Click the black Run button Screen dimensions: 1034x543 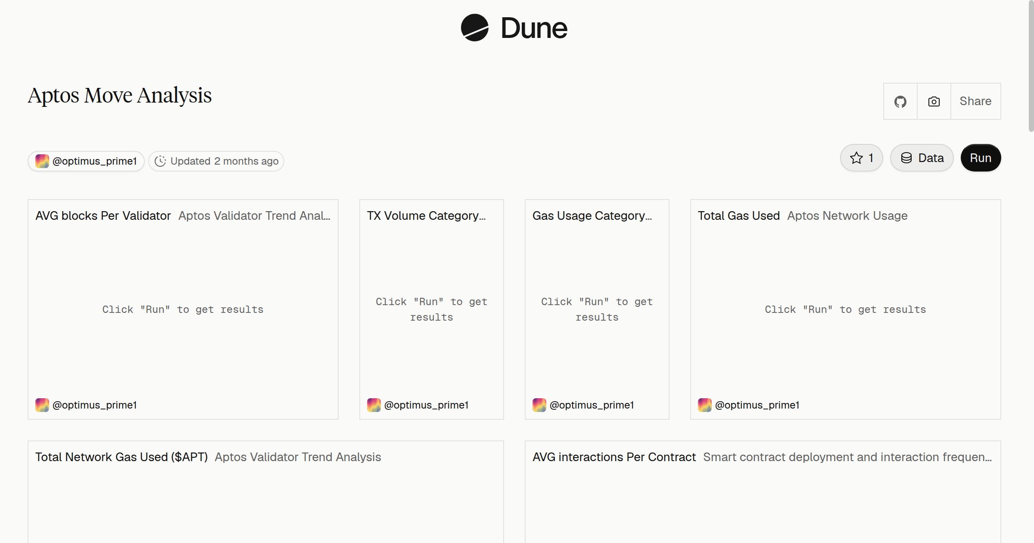[x=981, y=158]
